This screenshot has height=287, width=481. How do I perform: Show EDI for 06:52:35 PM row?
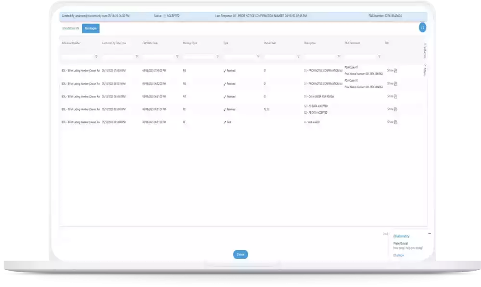click(390, 83)
